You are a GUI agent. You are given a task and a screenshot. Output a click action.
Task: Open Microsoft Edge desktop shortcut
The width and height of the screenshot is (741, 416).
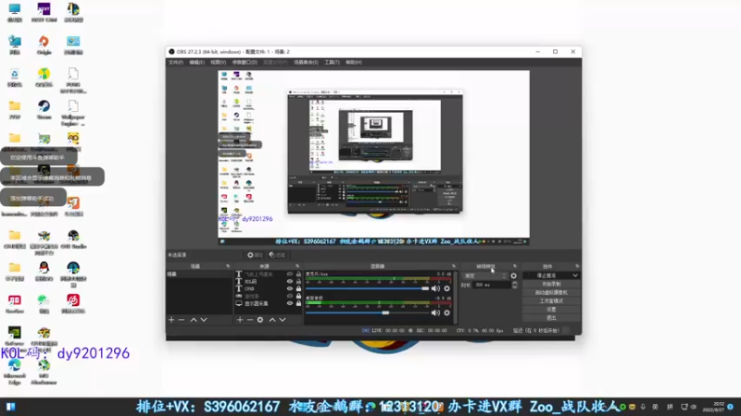pyautogui.click(x=15, y=373)
